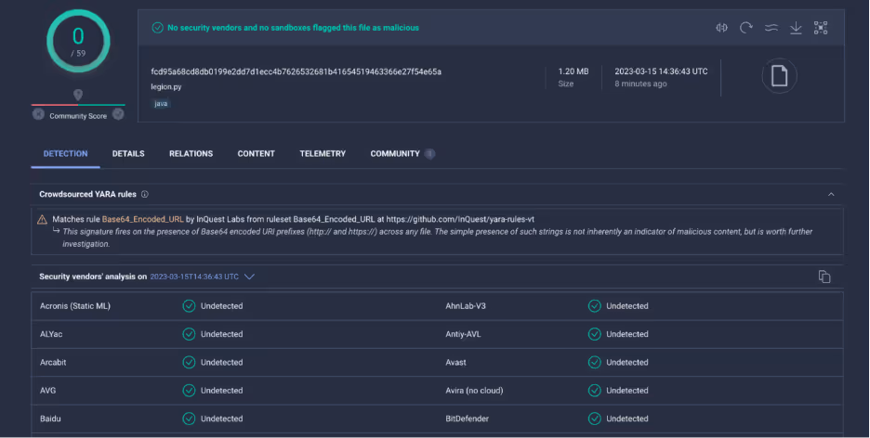Click the Avira Undetected check icon
This screenshot has height=438, width=870.
point(595,391)
